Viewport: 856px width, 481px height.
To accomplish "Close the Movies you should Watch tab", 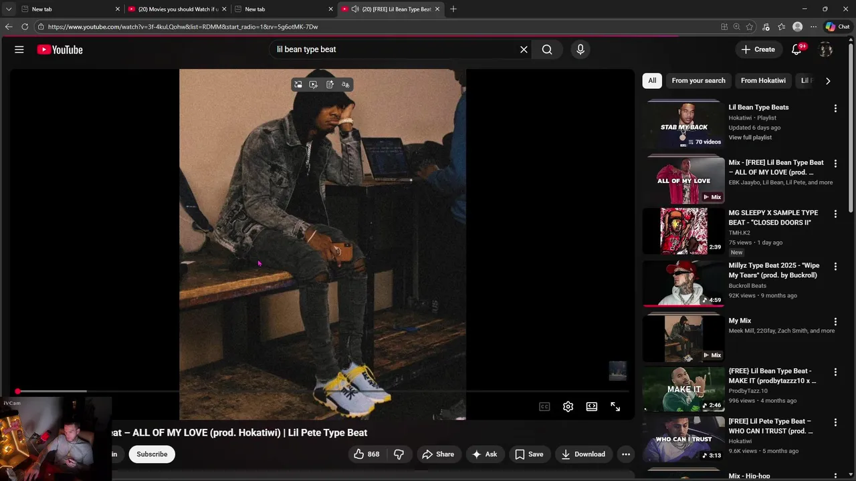I will 224,9.
